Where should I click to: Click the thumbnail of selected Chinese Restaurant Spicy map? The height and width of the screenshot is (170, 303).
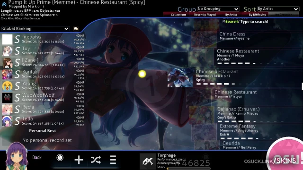pos(180,77)
